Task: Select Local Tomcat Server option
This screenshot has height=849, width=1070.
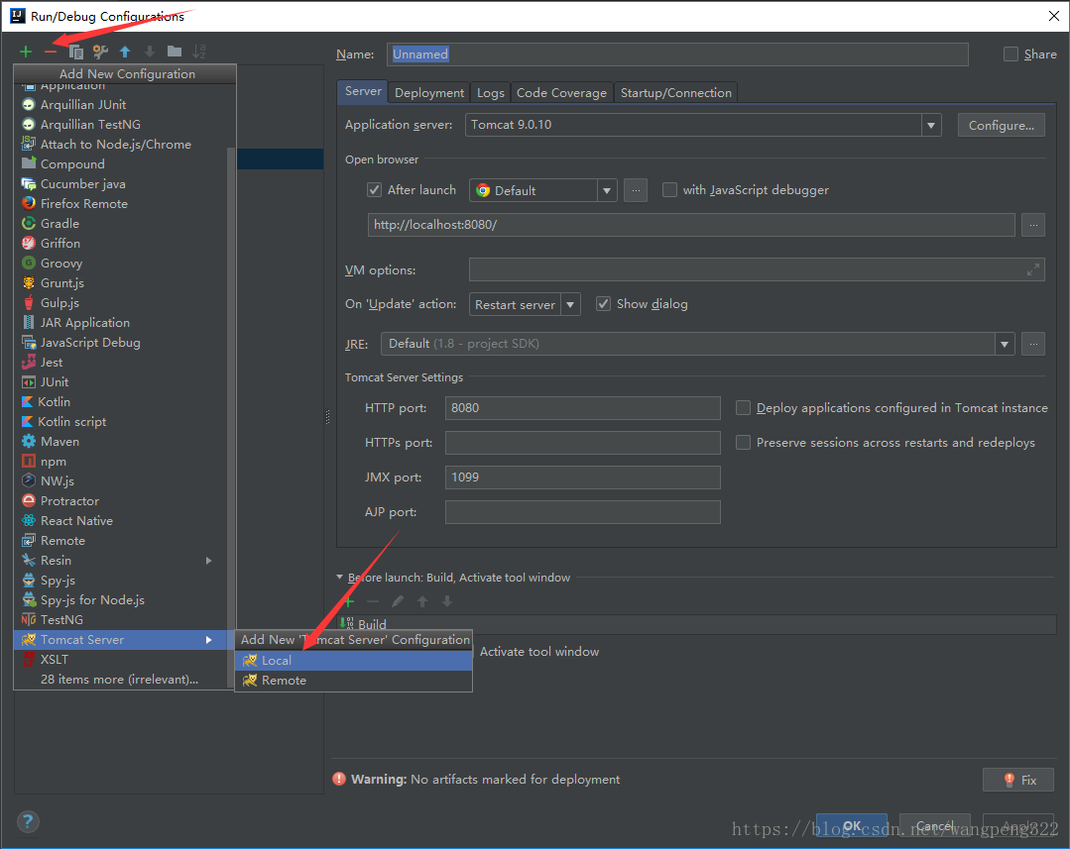Action: [x=353, y=660]
